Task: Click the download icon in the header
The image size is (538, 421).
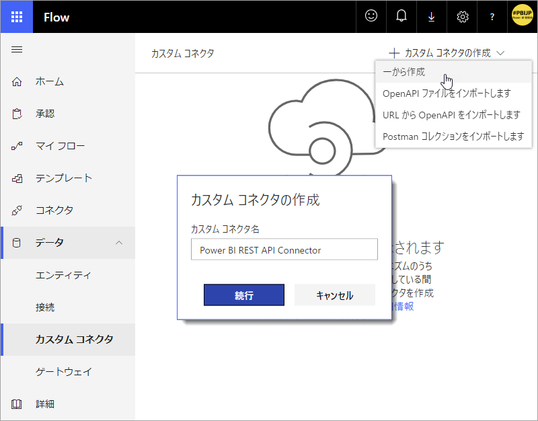Action: coord(431,16)
